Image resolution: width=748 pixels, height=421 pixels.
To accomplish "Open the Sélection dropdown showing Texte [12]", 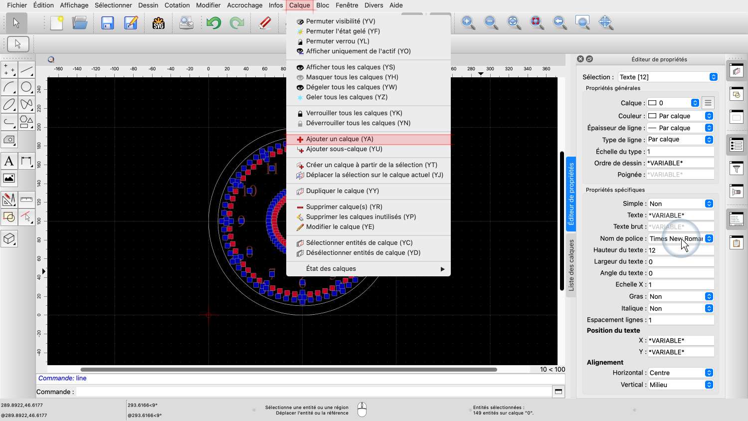I will (667, 77).
